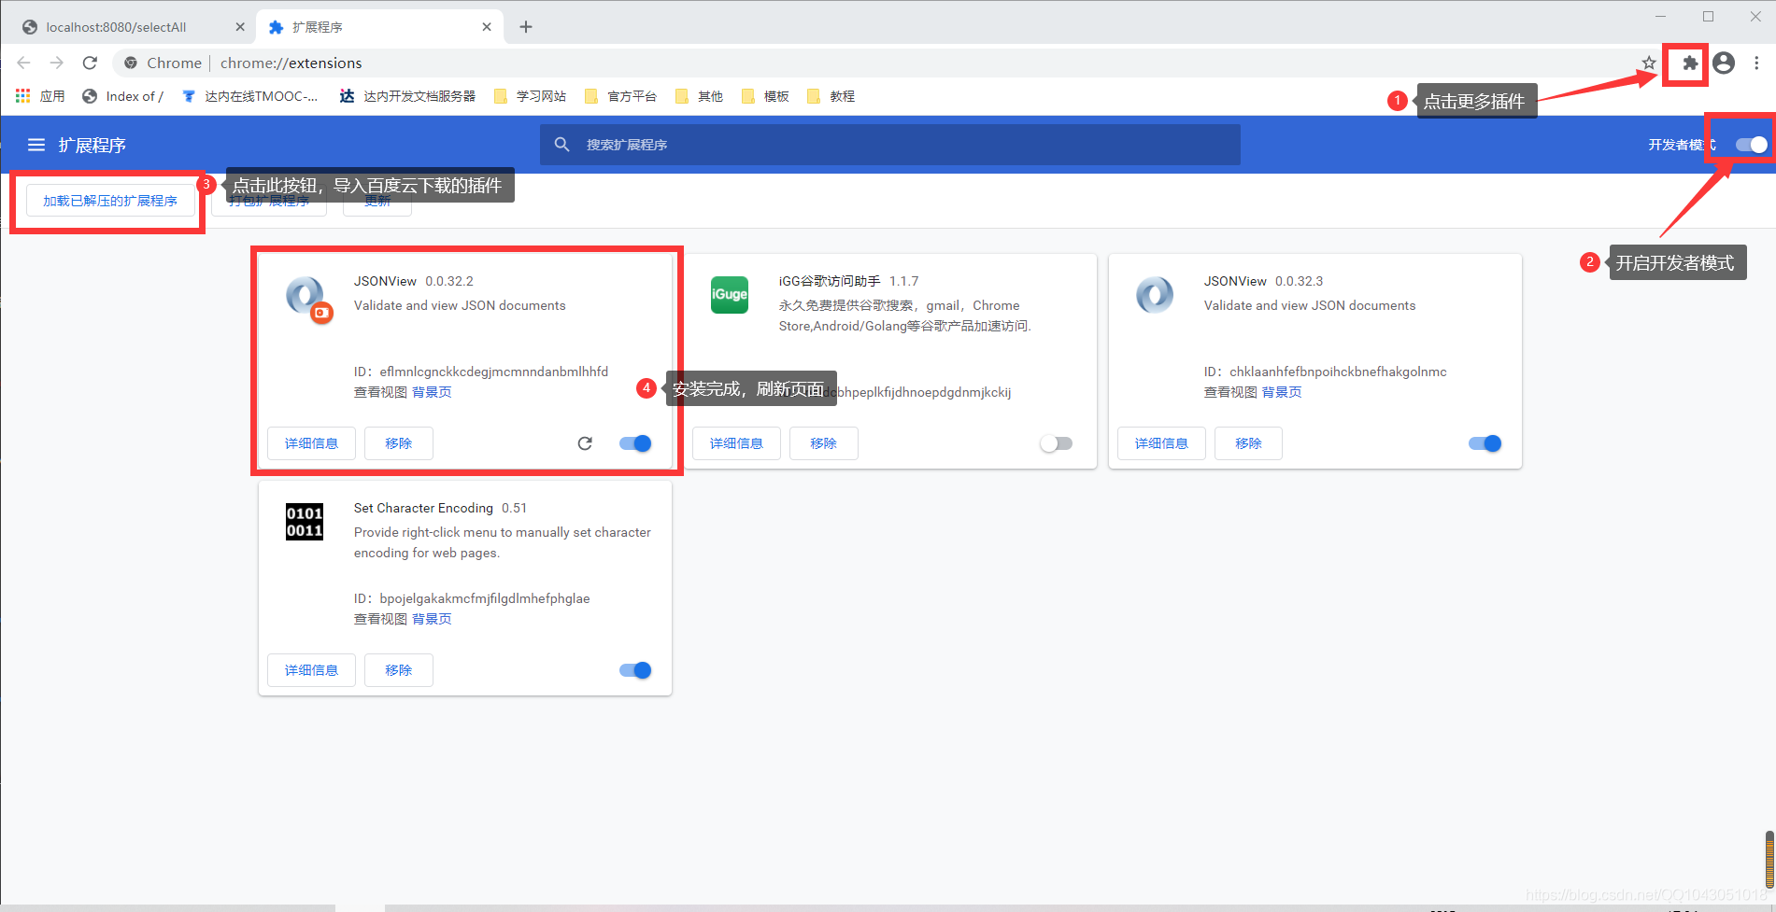Open 详细信息 for iGG谷歌访问助手
The height and width of the screenshot is (912, 1776).
736,443
